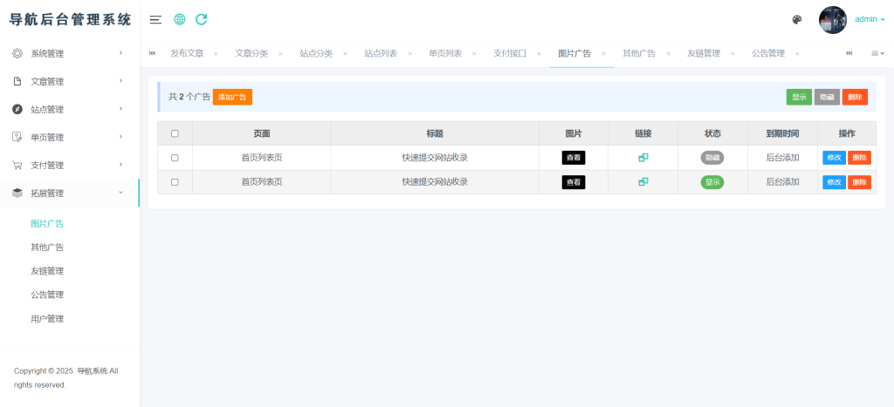
Task: Switch to the 支付接口 tab
Action: tap(510, 53)
